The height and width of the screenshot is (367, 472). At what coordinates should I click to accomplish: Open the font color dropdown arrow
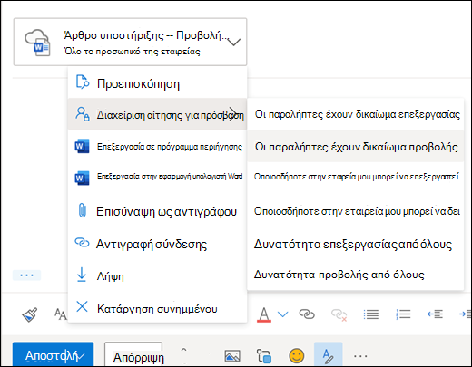pyautogui.click(x=283, y=314)
